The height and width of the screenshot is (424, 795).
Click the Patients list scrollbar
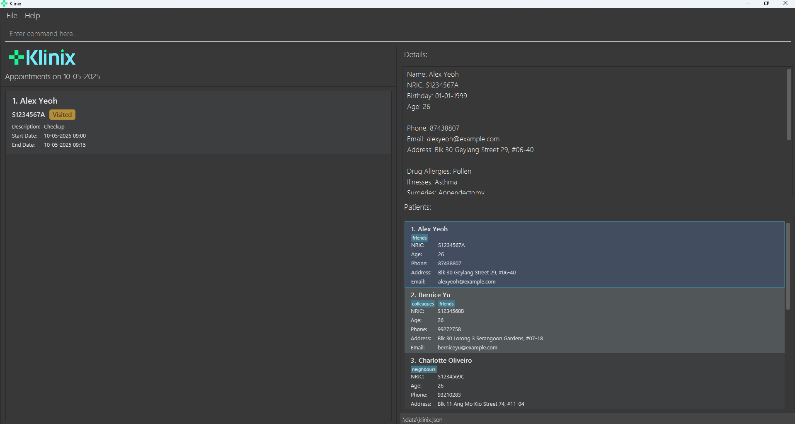point(788,266)
